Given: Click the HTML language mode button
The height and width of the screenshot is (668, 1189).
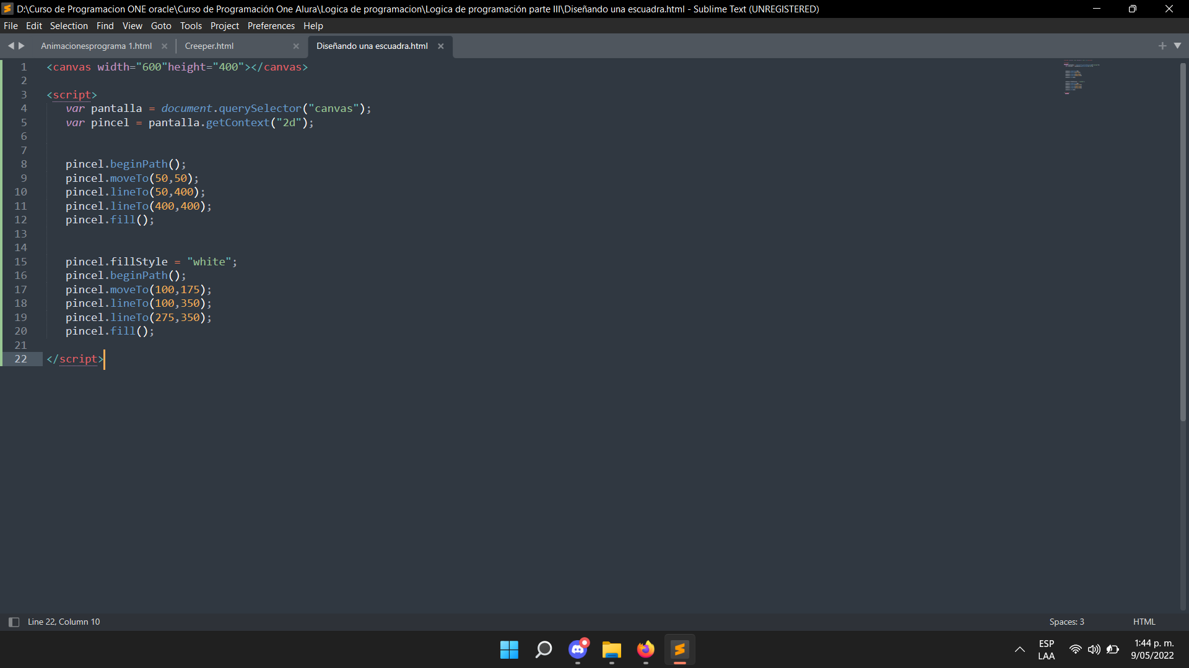Looking at the screenshot, I should (1143, 622).
